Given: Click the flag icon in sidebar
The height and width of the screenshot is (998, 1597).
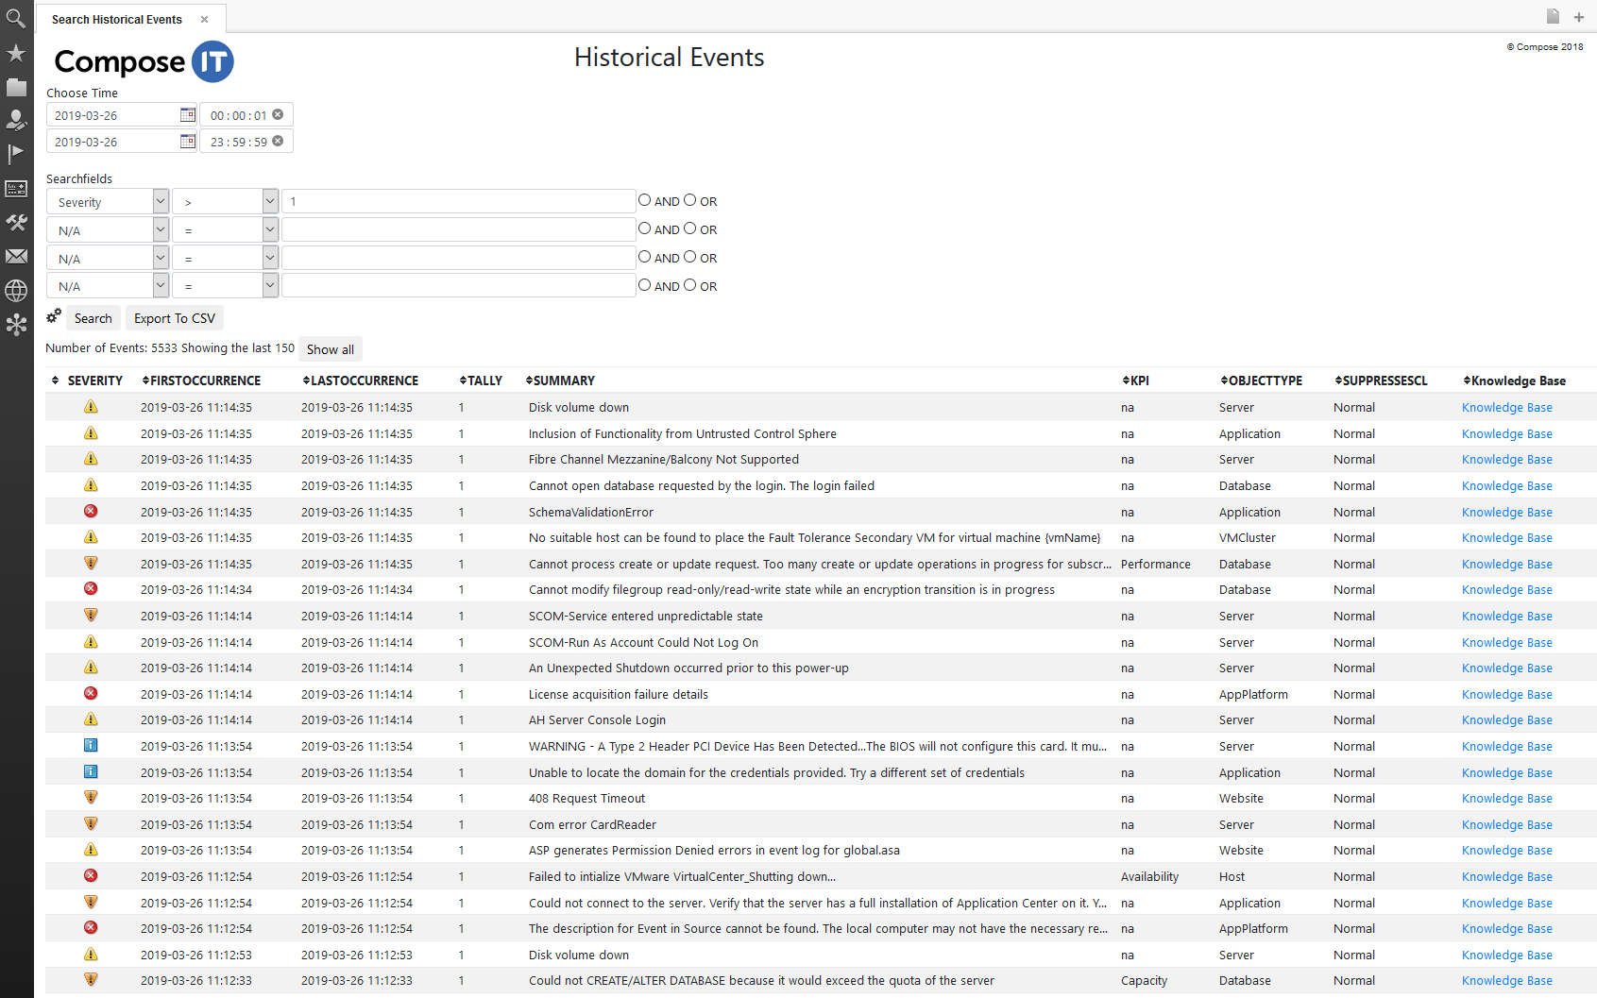Looking at the screenshot, I should (x=16, y=154).
